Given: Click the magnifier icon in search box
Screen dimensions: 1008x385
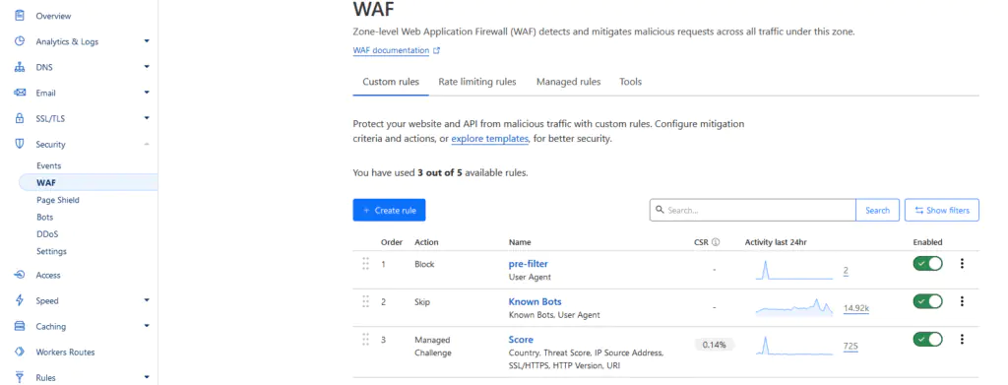Looking at the screenshot, I should pyautogui.click(x=660, y=210).
